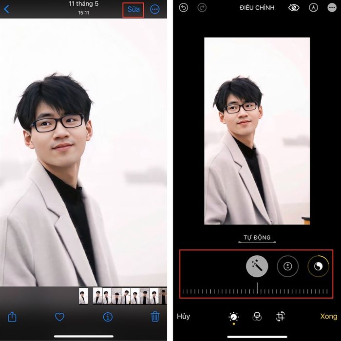341x341 pixels.
Task: Toggle the crossed-eye visibility icon
Action: tap(294, 8)
